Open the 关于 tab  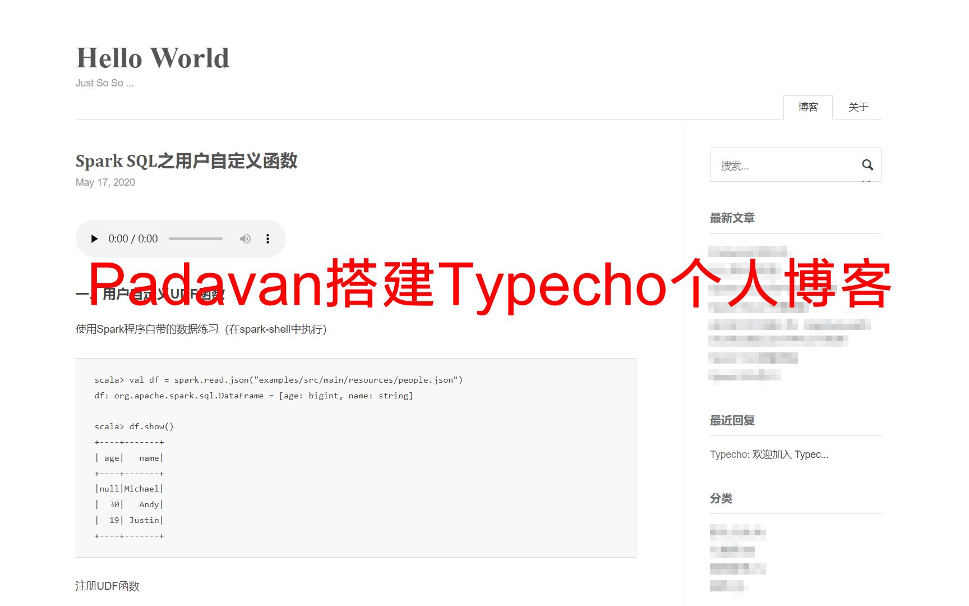click(x=858, y=107)
